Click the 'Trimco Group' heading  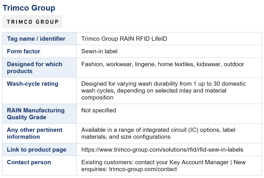29,8
